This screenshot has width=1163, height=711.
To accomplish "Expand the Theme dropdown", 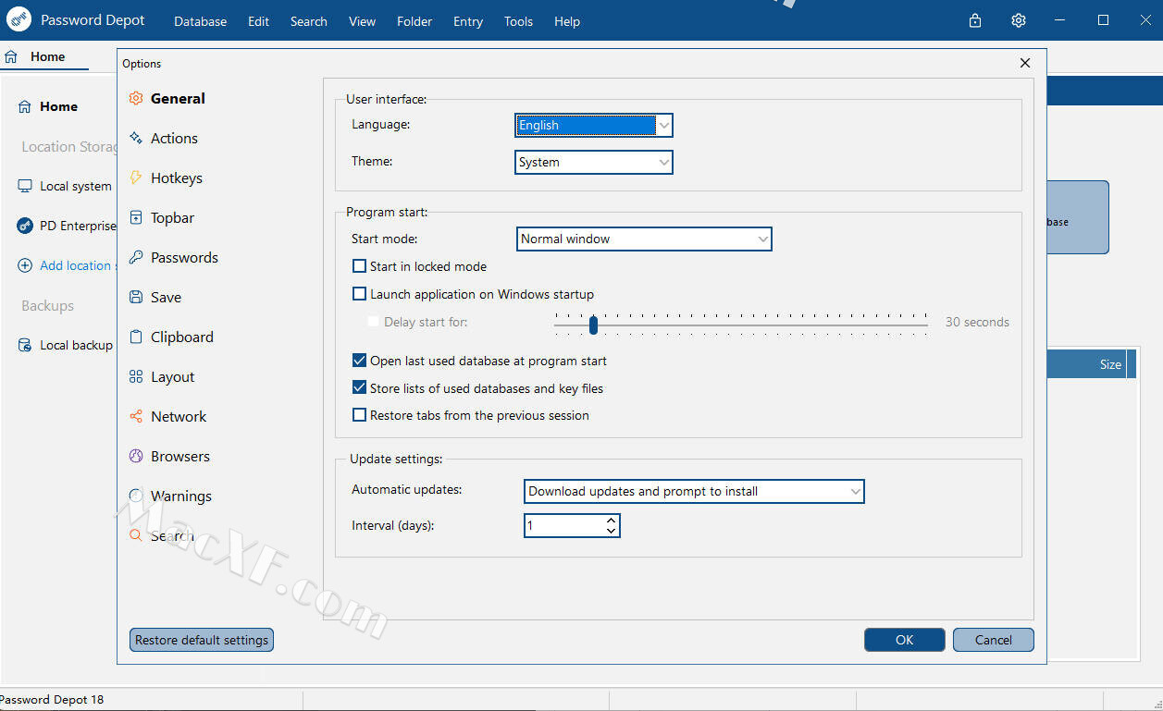I will pos(593,162).
